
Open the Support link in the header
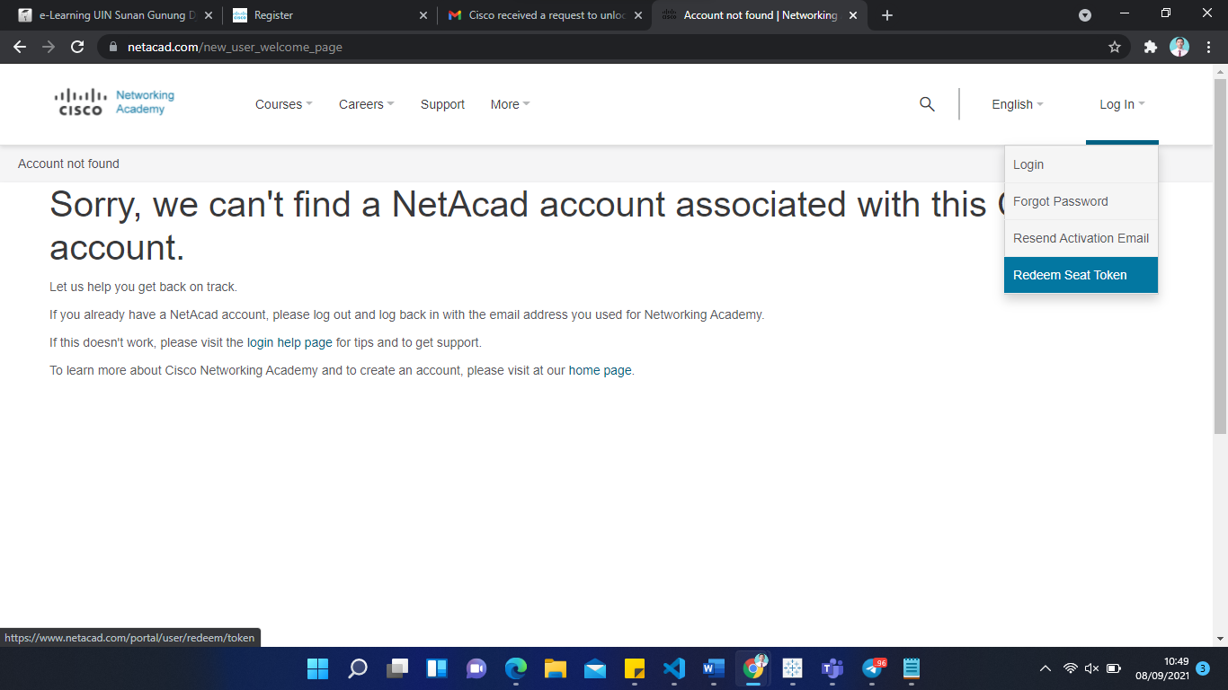pyautogui.click(x=442, y=104)
